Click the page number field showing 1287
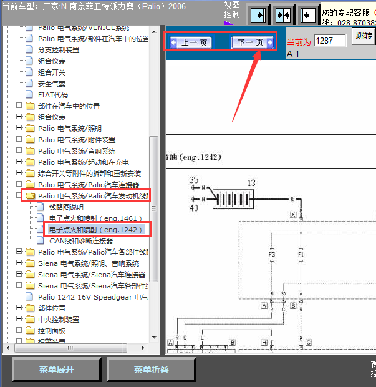This screenshot has height=387, width=376. (x=330, y=41)
